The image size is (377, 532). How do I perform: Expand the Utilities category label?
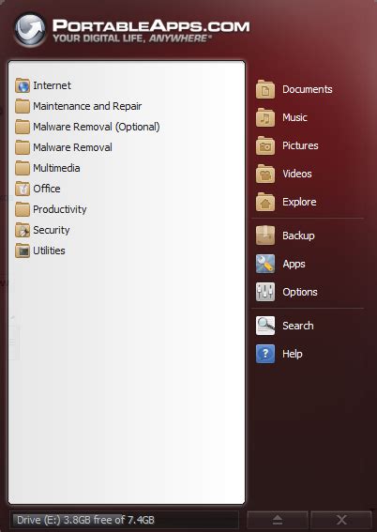point(49,251)
